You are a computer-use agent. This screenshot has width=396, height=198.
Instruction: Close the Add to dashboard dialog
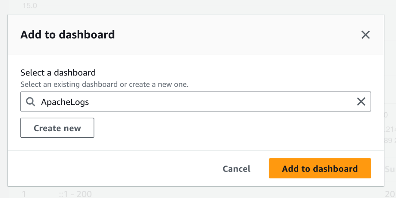[365, 35]
